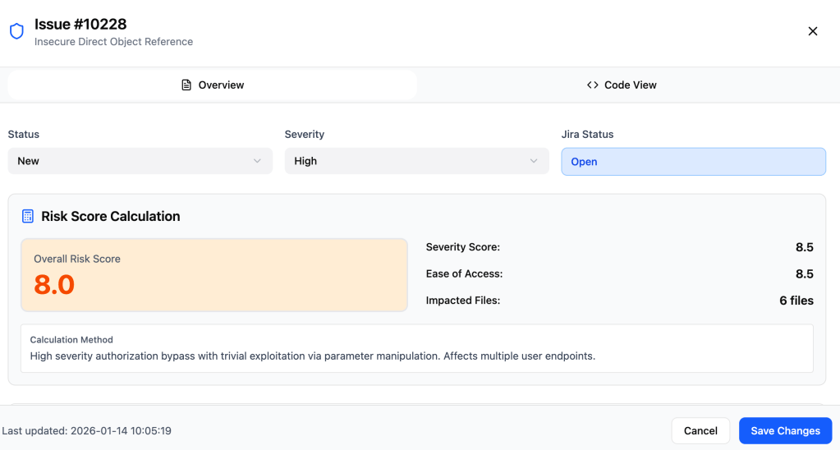This screenshot has height=450, width=840.
Task: Switch to the Overview tab
Action: click(x=213, y=85)
